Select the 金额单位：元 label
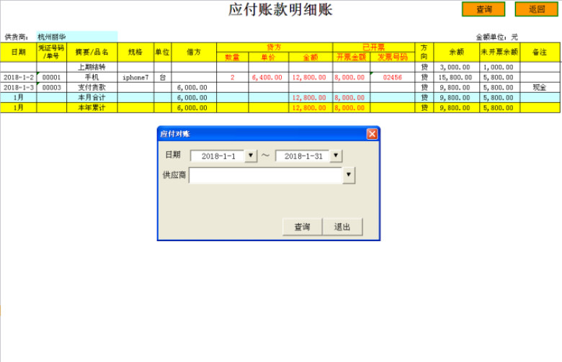This screenshot has width=562, height=362. point(496,37)
